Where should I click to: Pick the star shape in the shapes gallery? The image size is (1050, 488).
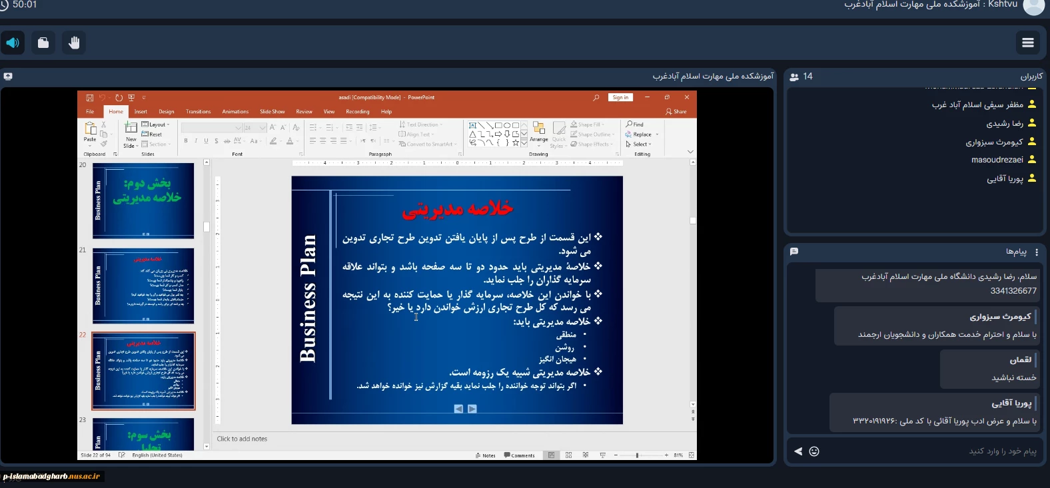516,142
